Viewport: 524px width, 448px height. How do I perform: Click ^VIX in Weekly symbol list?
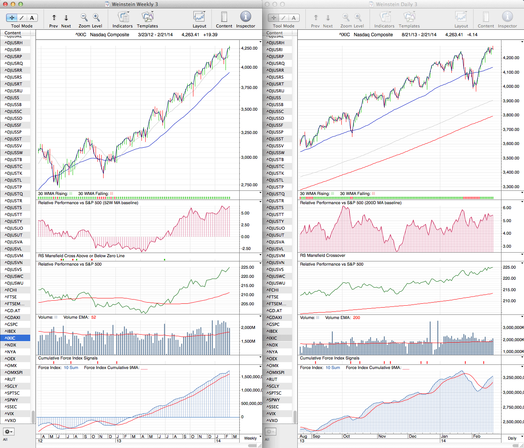point(10,414)
